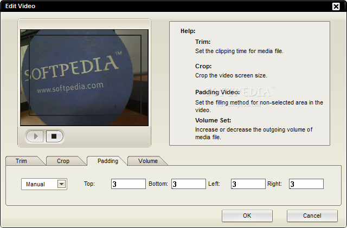
Task: Click the Top padding value field
Action: point(128,184)
